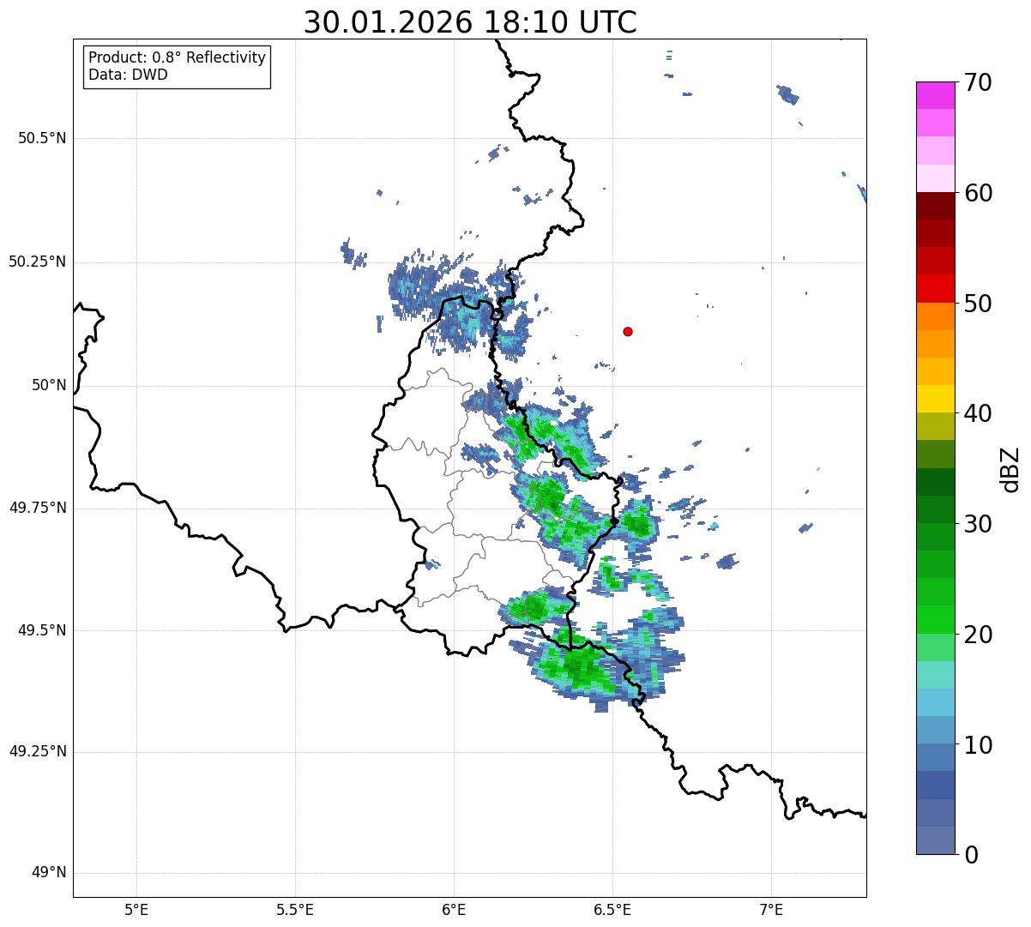This screenshot has width=1031, height=927.
Task: Click the 49.25°N latitude label
Action: 38,752
